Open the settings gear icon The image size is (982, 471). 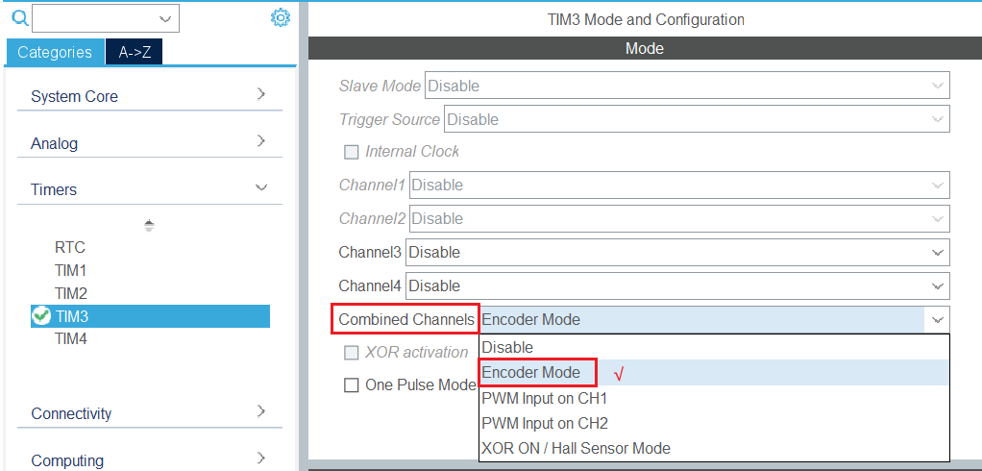point(280,17)
